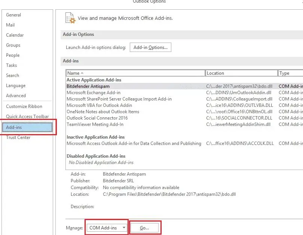
Task: Click the ONBttnOL.dll location cell
Action: 239,112
